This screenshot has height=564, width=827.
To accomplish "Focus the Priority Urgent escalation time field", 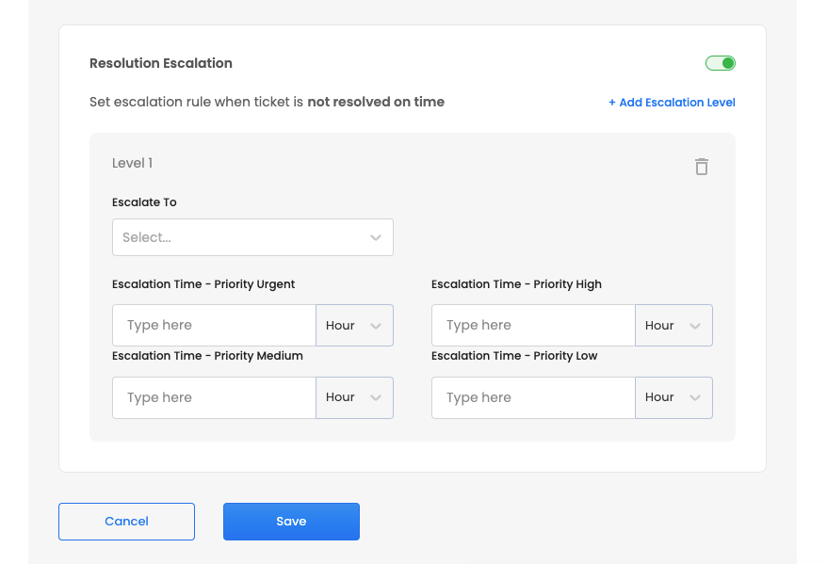I will coord(214,325).
